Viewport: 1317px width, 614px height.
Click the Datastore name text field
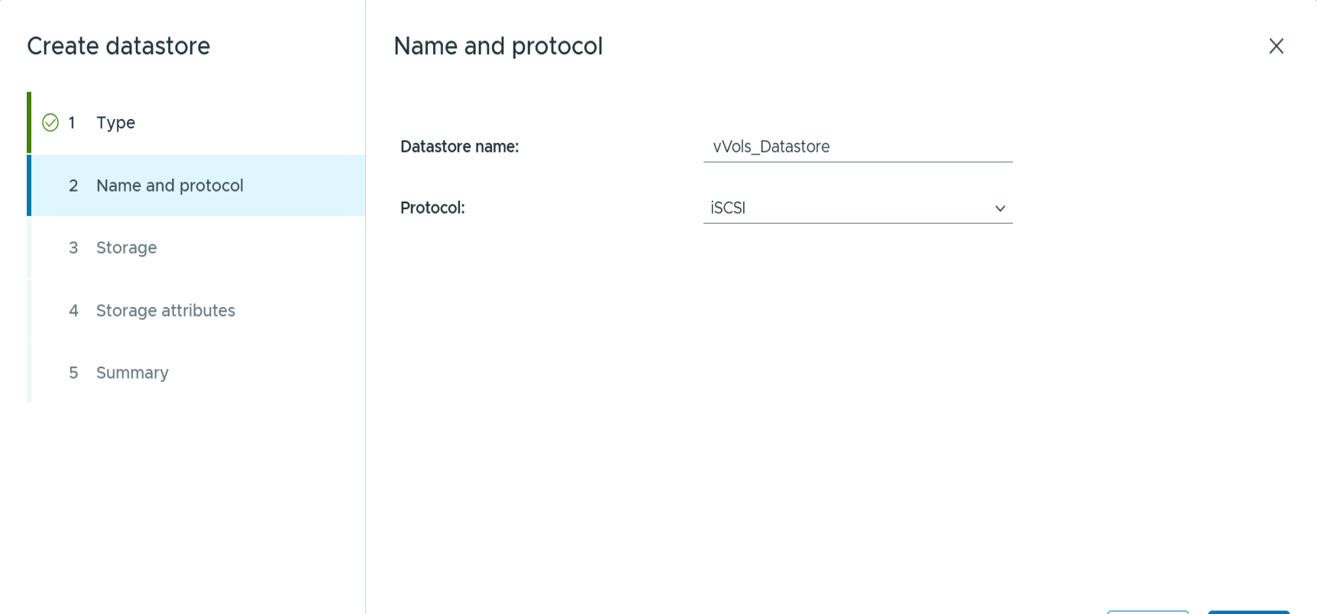pos(857,147)
